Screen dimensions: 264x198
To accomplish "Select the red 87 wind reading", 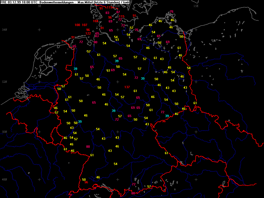I will point(118,12).
